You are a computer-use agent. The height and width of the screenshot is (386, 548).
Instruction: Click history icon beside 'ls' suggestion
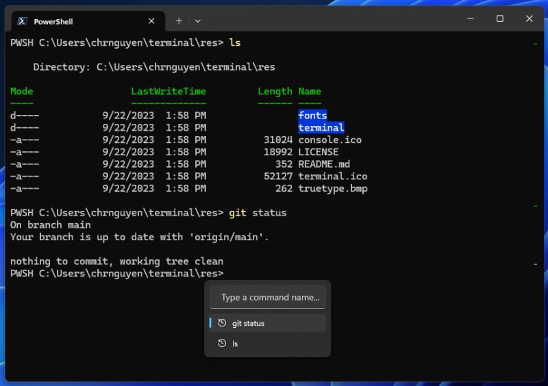tap(222, 344)
